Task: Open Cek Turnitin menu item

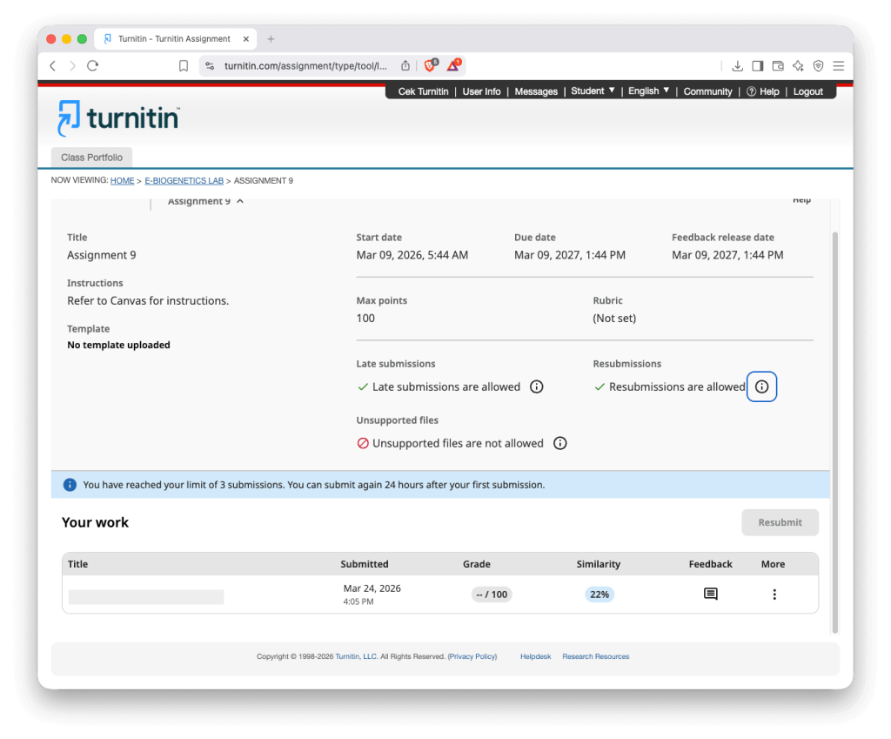Action: pyautogui.click(x=424, y=91)
